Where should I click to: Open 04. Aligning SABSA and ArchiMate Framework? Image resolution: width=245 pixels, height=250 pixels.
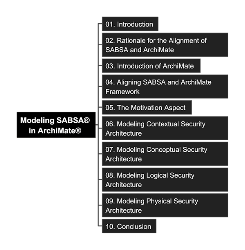point(165,86)
